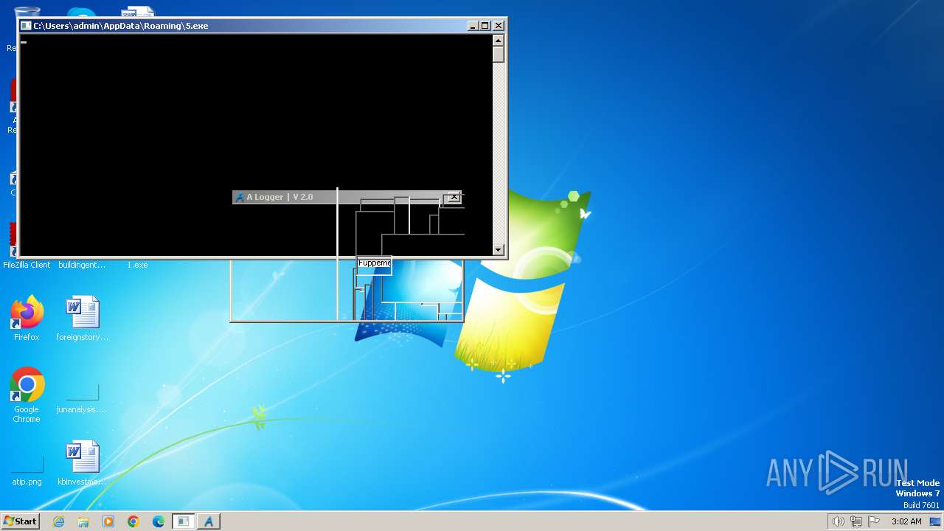
Task: Open the Start menu
Action: tap(20, 521)
